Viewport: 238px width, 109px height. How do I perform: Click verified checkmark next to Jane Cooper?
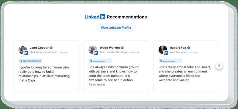coord(51,48)
